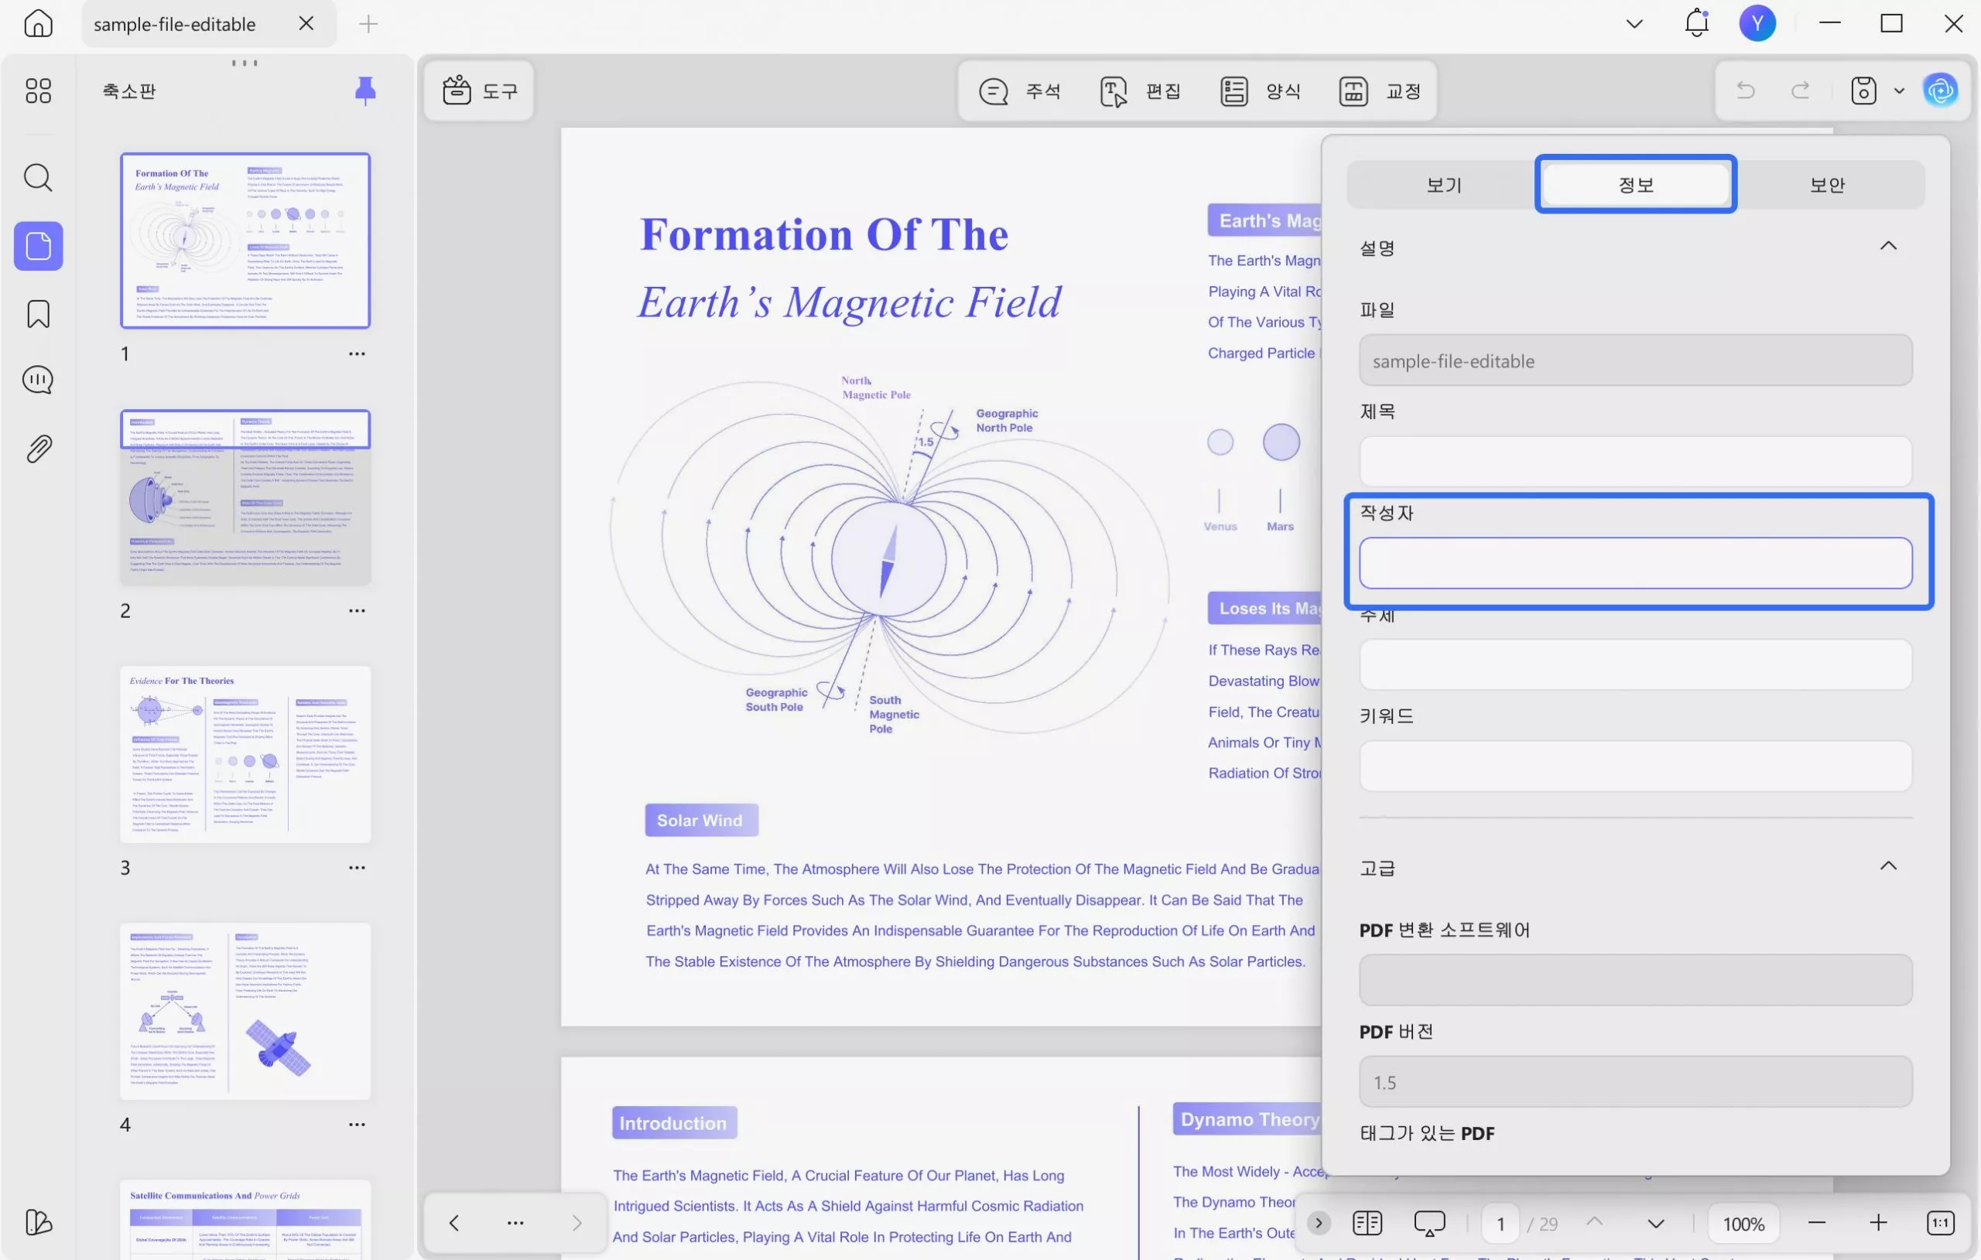Go forward with the right arrow navigation

pos(577,1222)
